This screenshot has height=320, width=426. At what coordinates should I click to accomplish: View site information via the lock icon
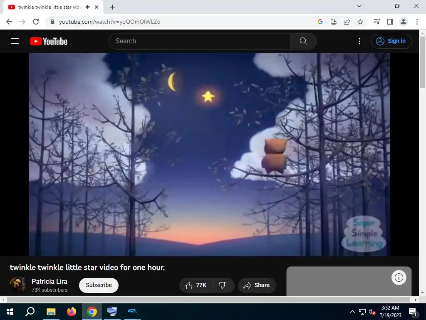click(x=53, y=22)
